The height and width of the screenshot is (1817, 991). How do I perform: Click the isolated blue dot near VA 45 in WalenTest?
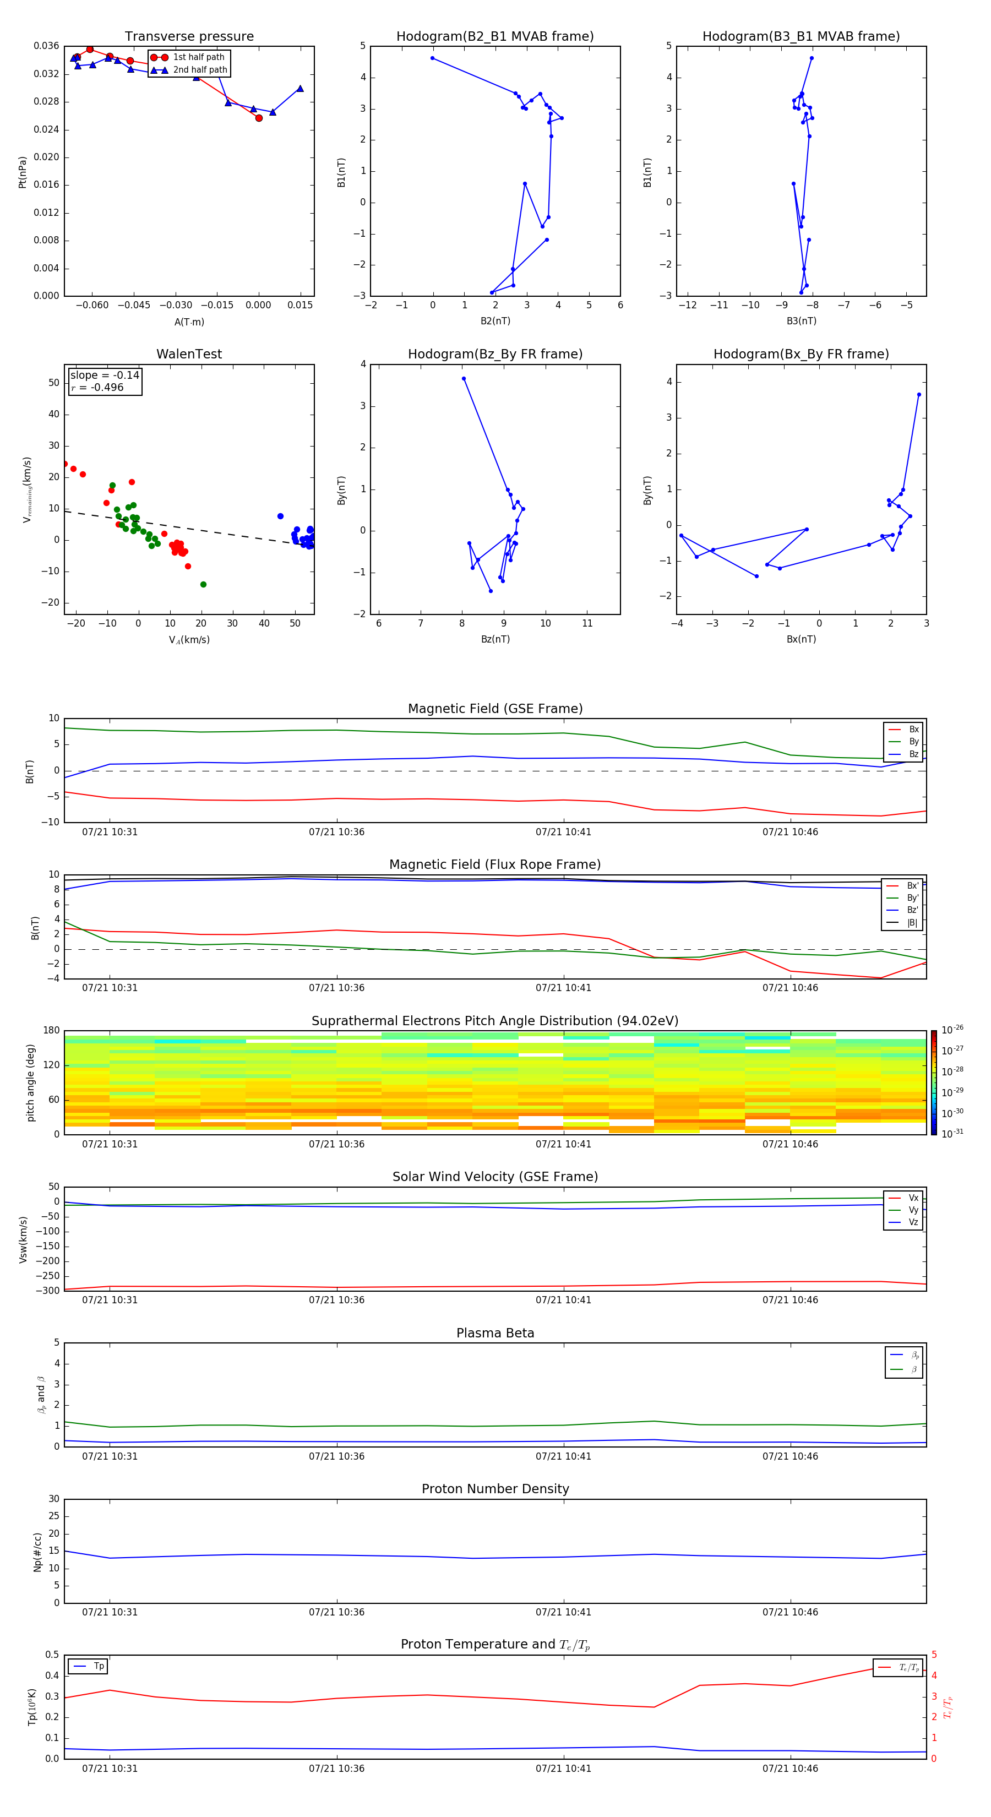click(x=280, y=516)
